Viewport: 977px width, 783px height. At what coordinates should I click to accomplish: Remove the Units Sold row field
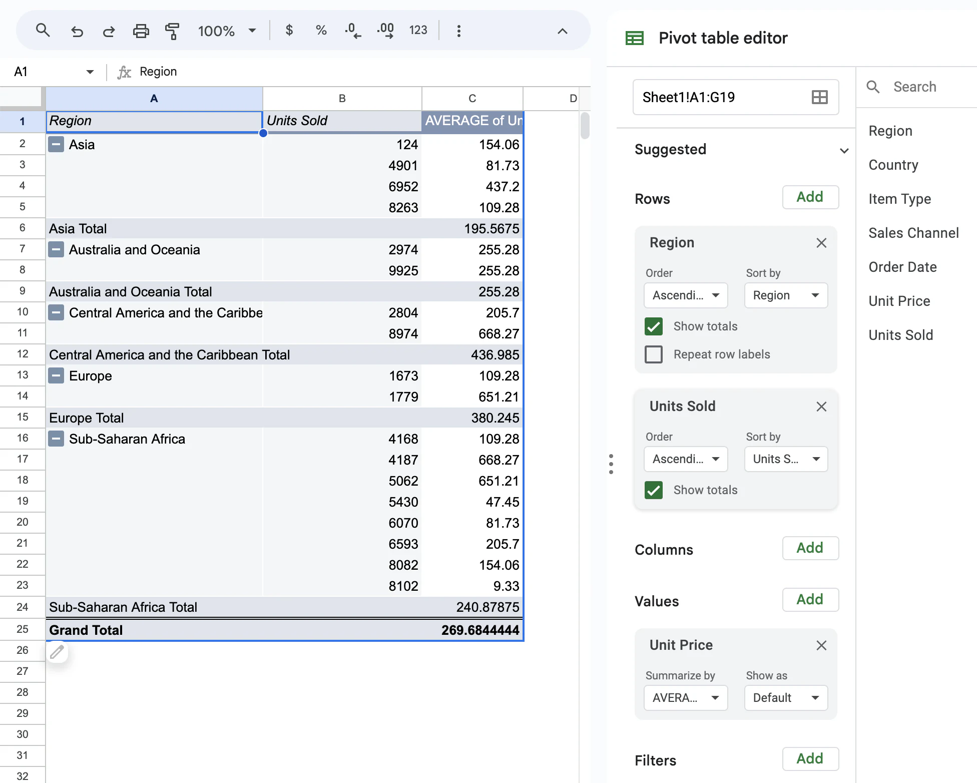coord(821,407)
